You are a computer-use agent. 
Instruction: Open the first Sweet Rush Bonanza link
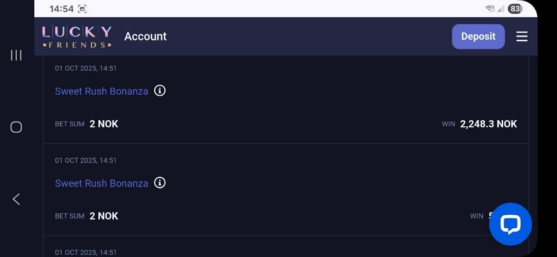(101, 91)
